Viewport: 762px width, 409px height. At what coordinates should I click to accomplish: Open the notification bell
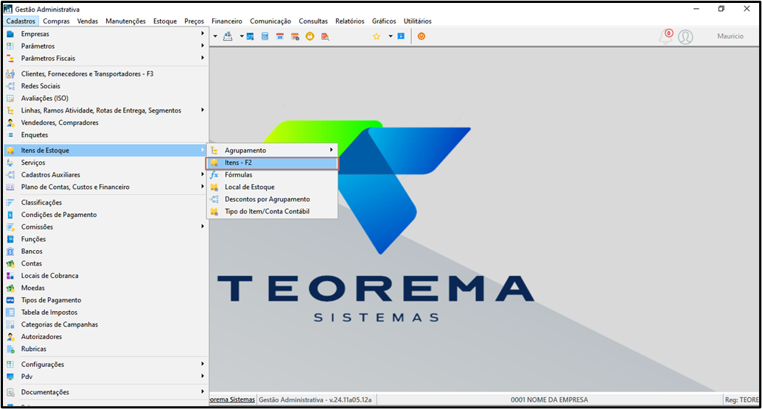pyautogui.click(x=666, y=36)
